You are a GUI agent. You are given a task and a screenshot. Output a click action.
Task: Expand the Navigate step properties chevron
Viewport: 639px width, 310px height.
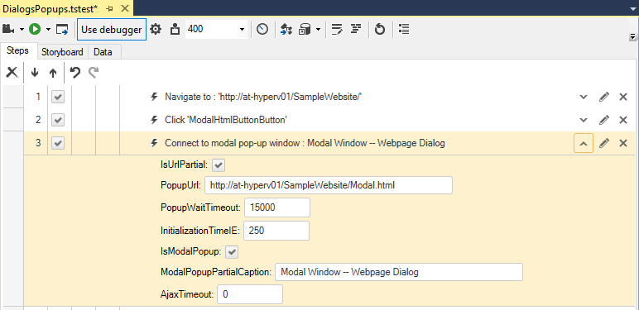point(584,97)
